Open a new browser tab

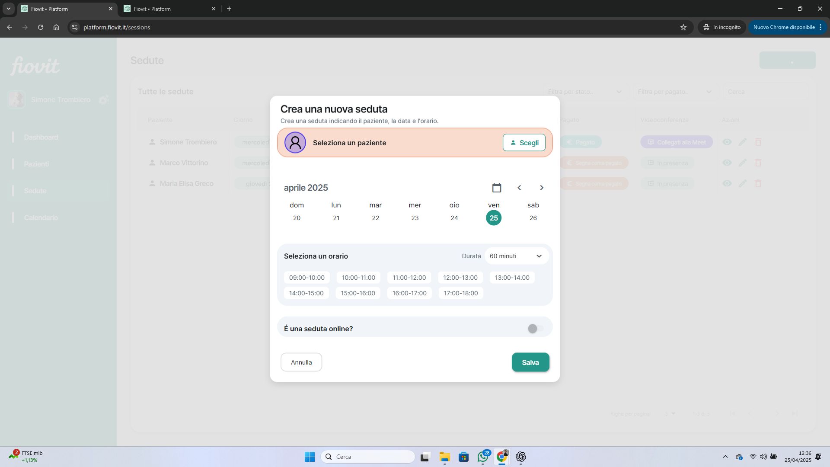click(x=229, y=9)
